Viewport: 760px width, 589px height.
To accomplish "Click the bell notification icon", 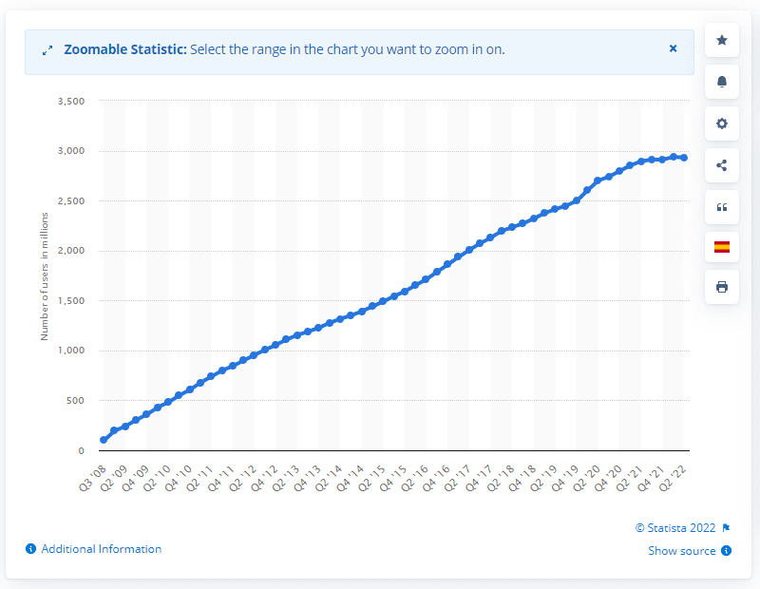I will [722, 82].
